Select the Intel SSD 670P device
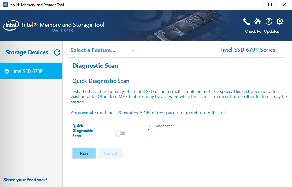Image resolution: width=292 pixels, height=187 pixels. (31, 71)
